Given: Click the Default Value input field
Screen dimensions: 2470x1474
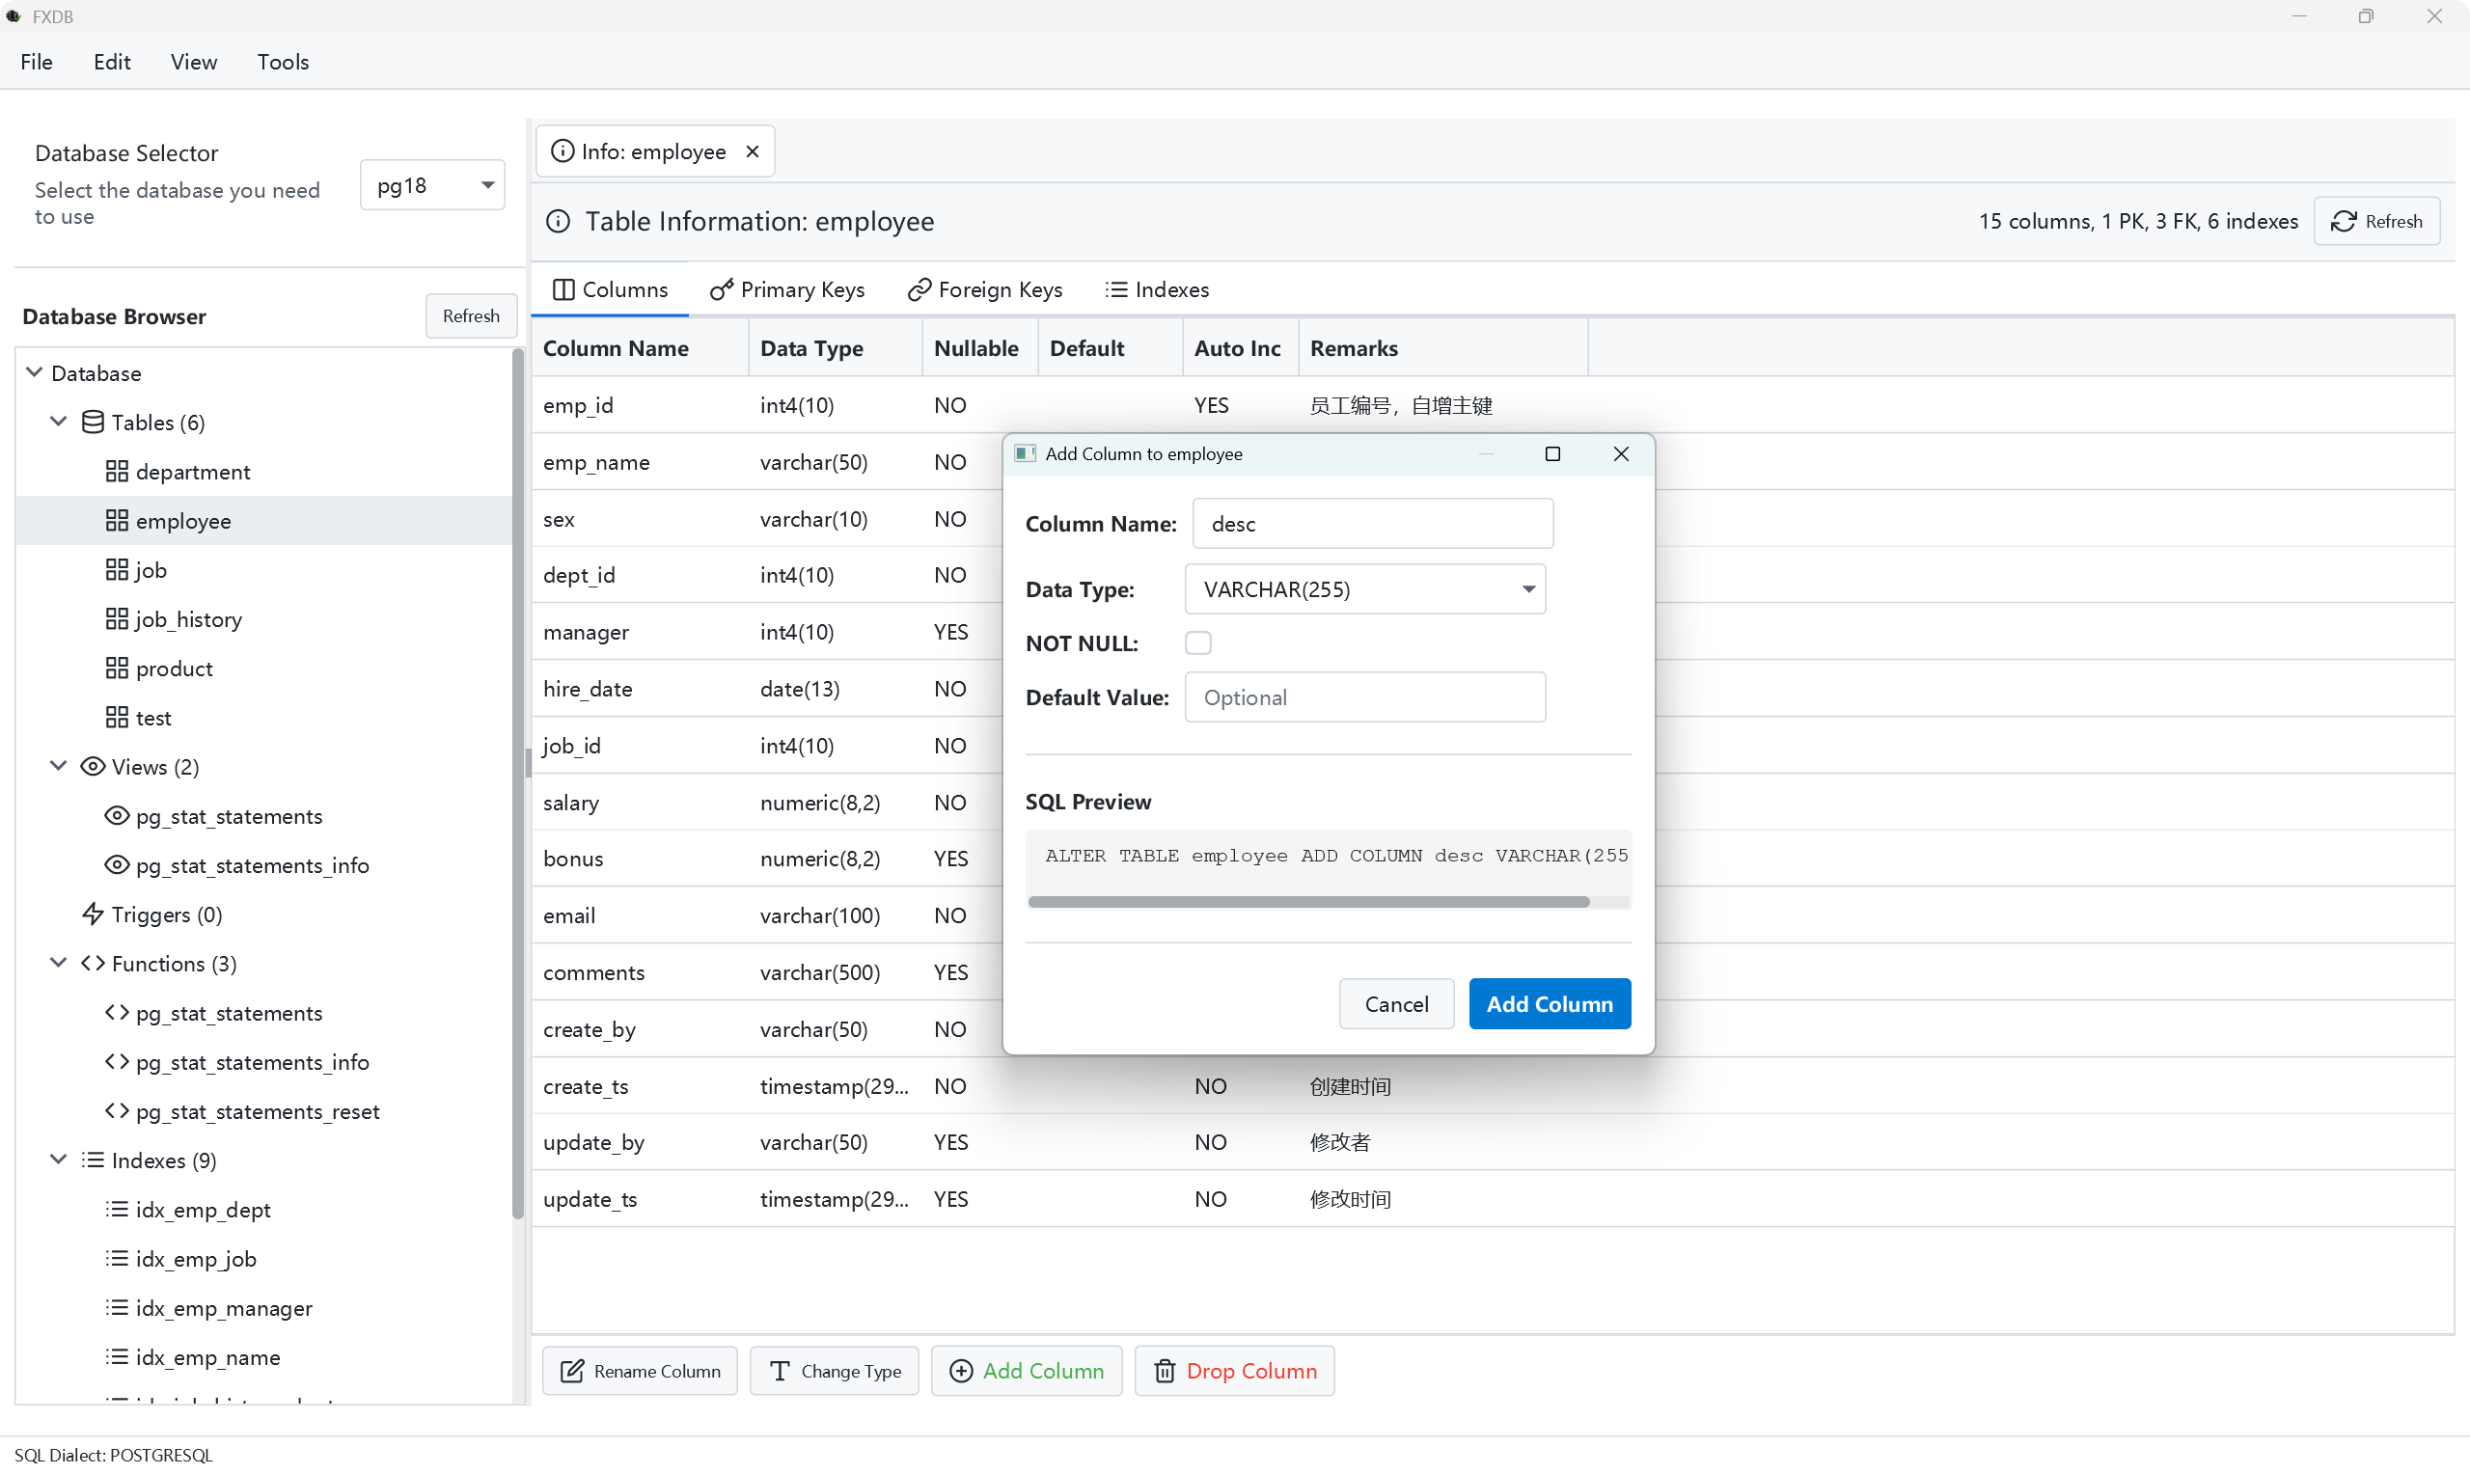Looking at the screenshot, I should (x=1364, y=697).
